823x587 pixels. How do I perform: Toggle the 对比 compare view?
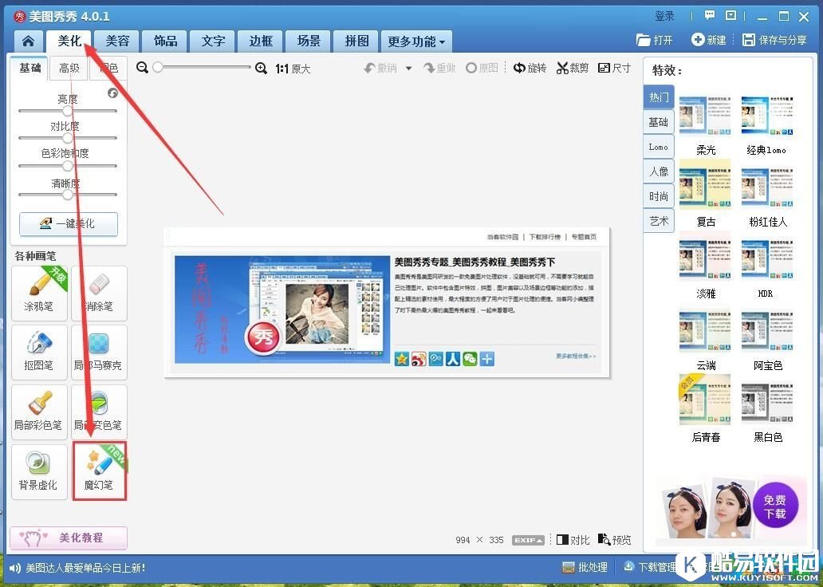573,540
